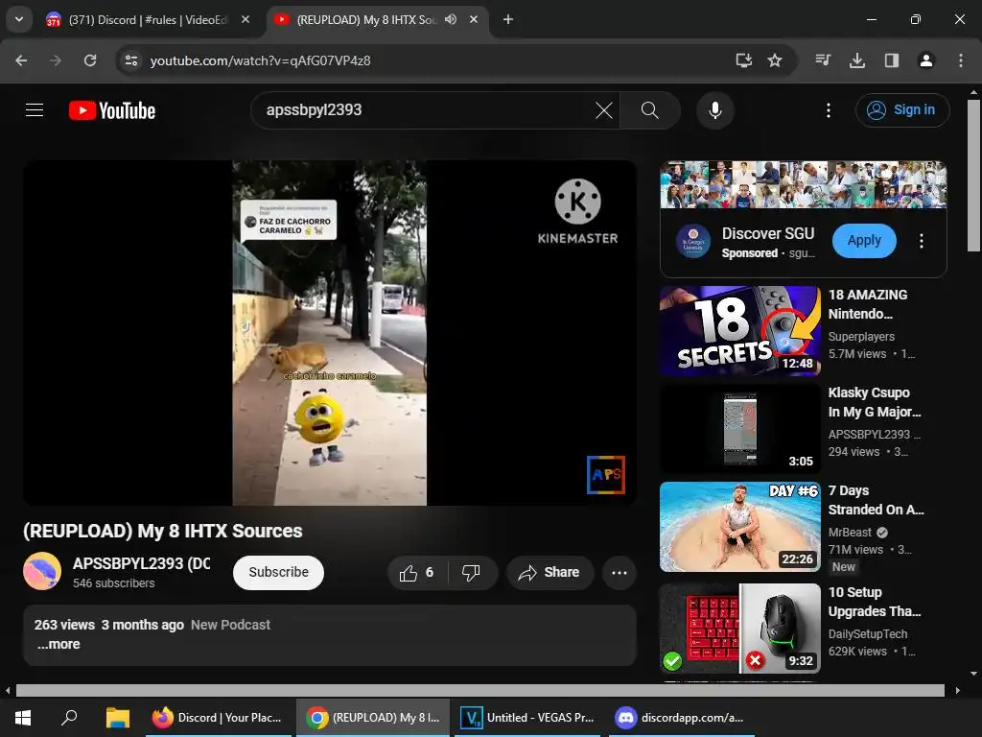The height and width of the screenshot is (737, 982).
Task: Mute the tab via speaker icon
Action: 451,19
